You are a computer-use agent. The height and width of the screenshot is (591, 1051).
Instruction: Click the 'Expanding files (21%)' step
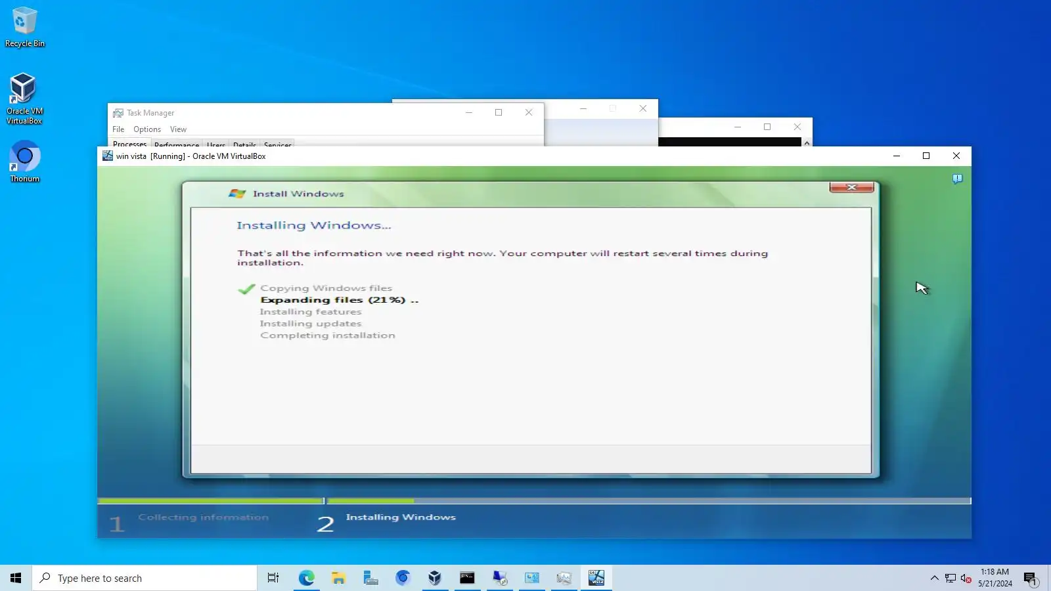(x=340, y=300)
